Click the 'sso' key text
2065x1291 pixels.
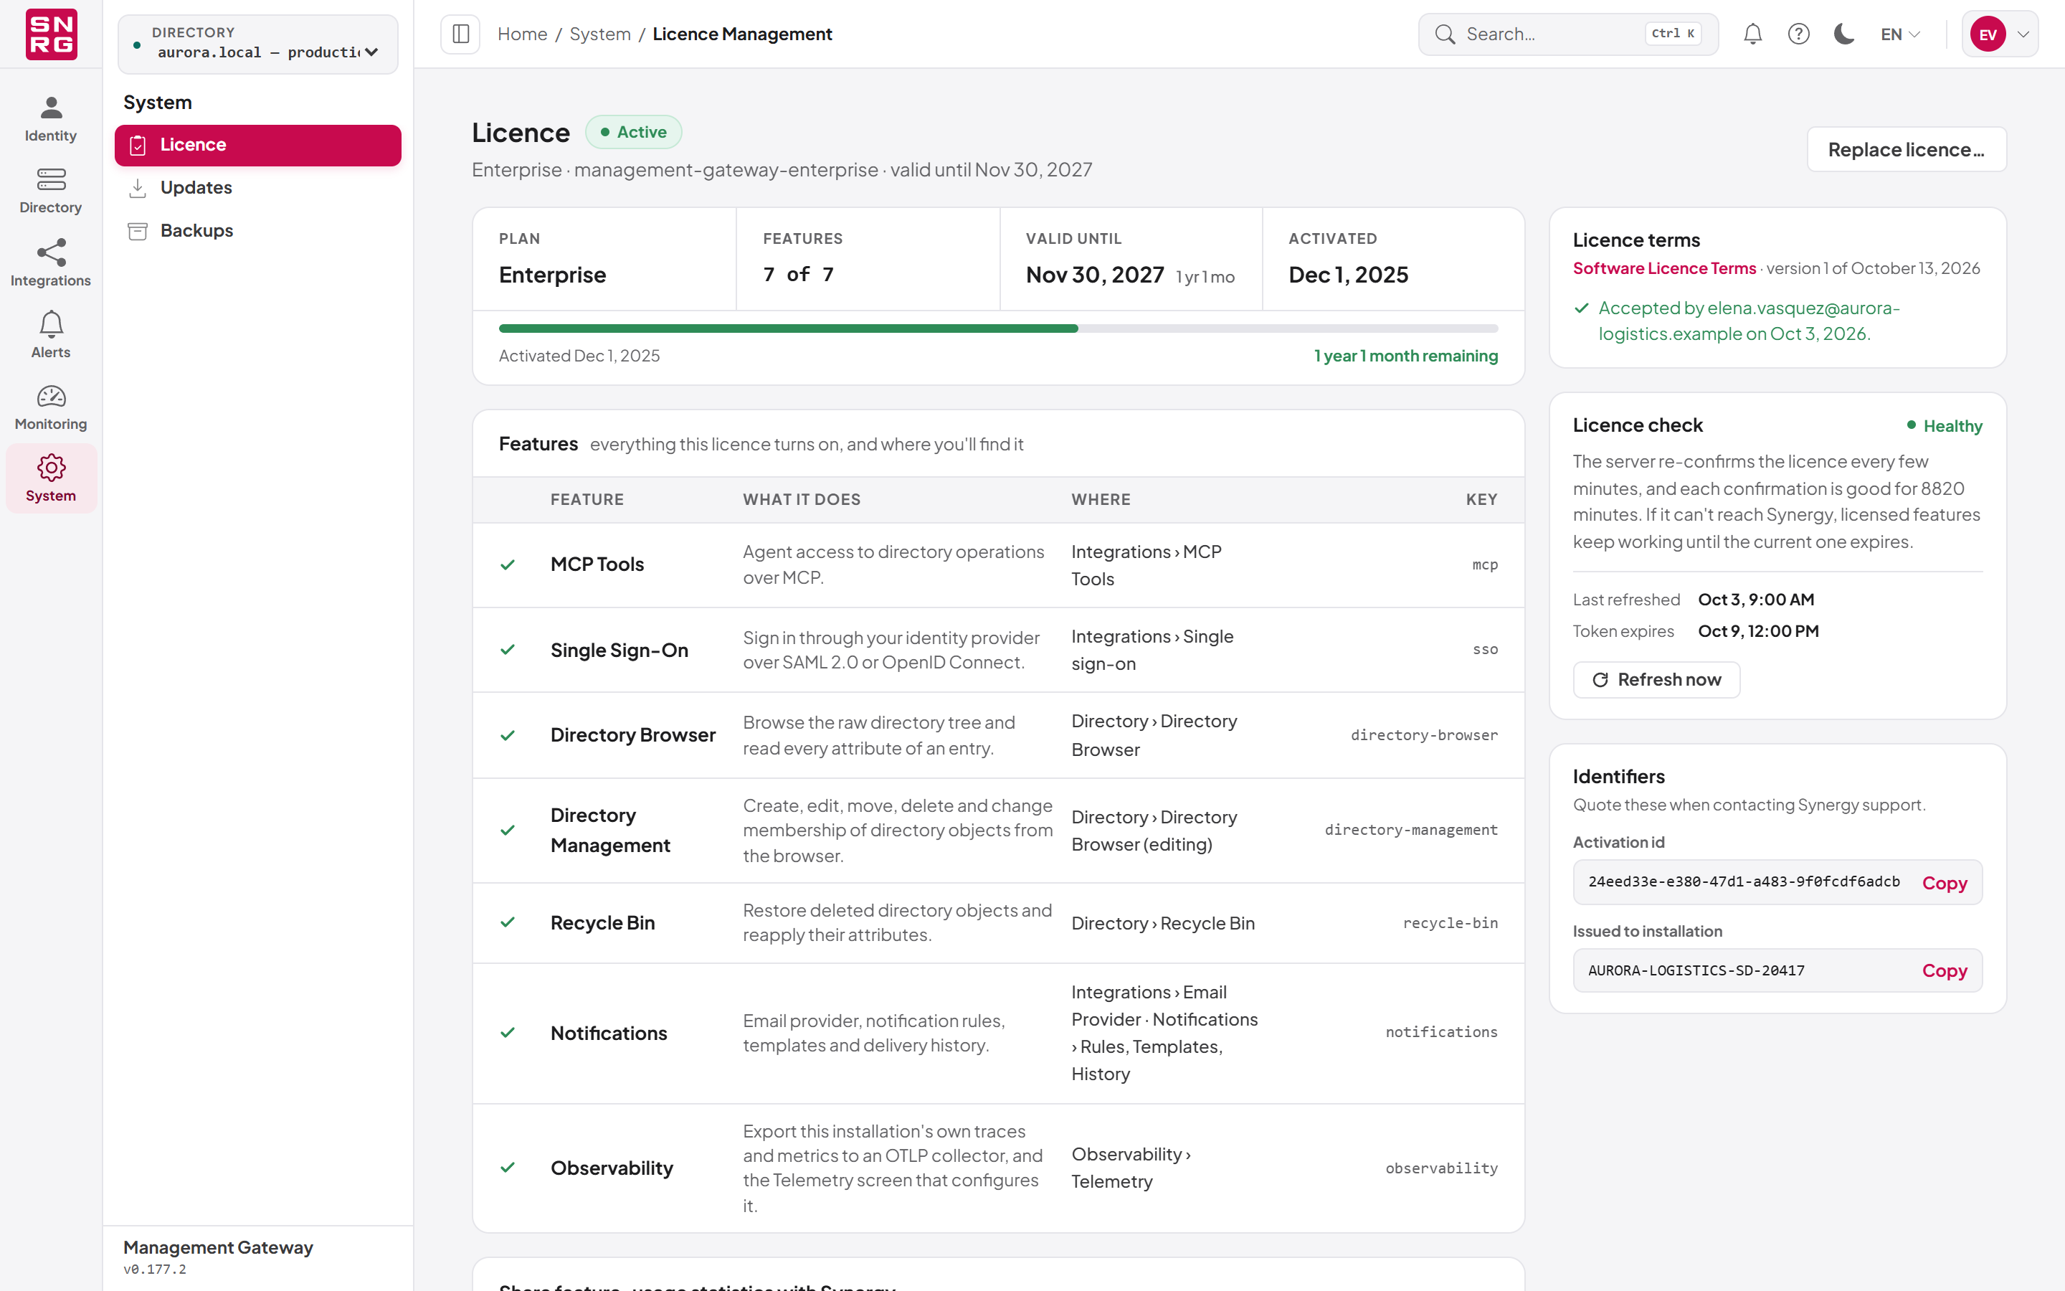tap(1485, 649)
